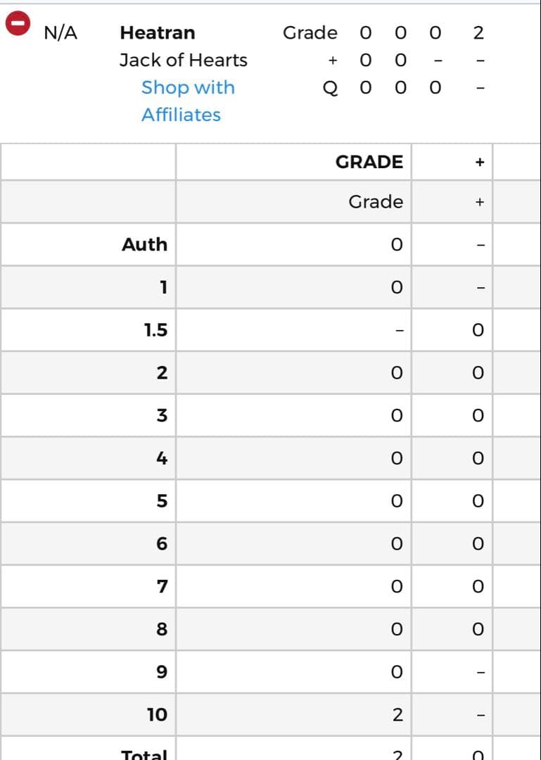Image resolution: width=541 pixels, height=760 pixels.
Task: Select the grade 1.5 row label
Action: point(155,330)
